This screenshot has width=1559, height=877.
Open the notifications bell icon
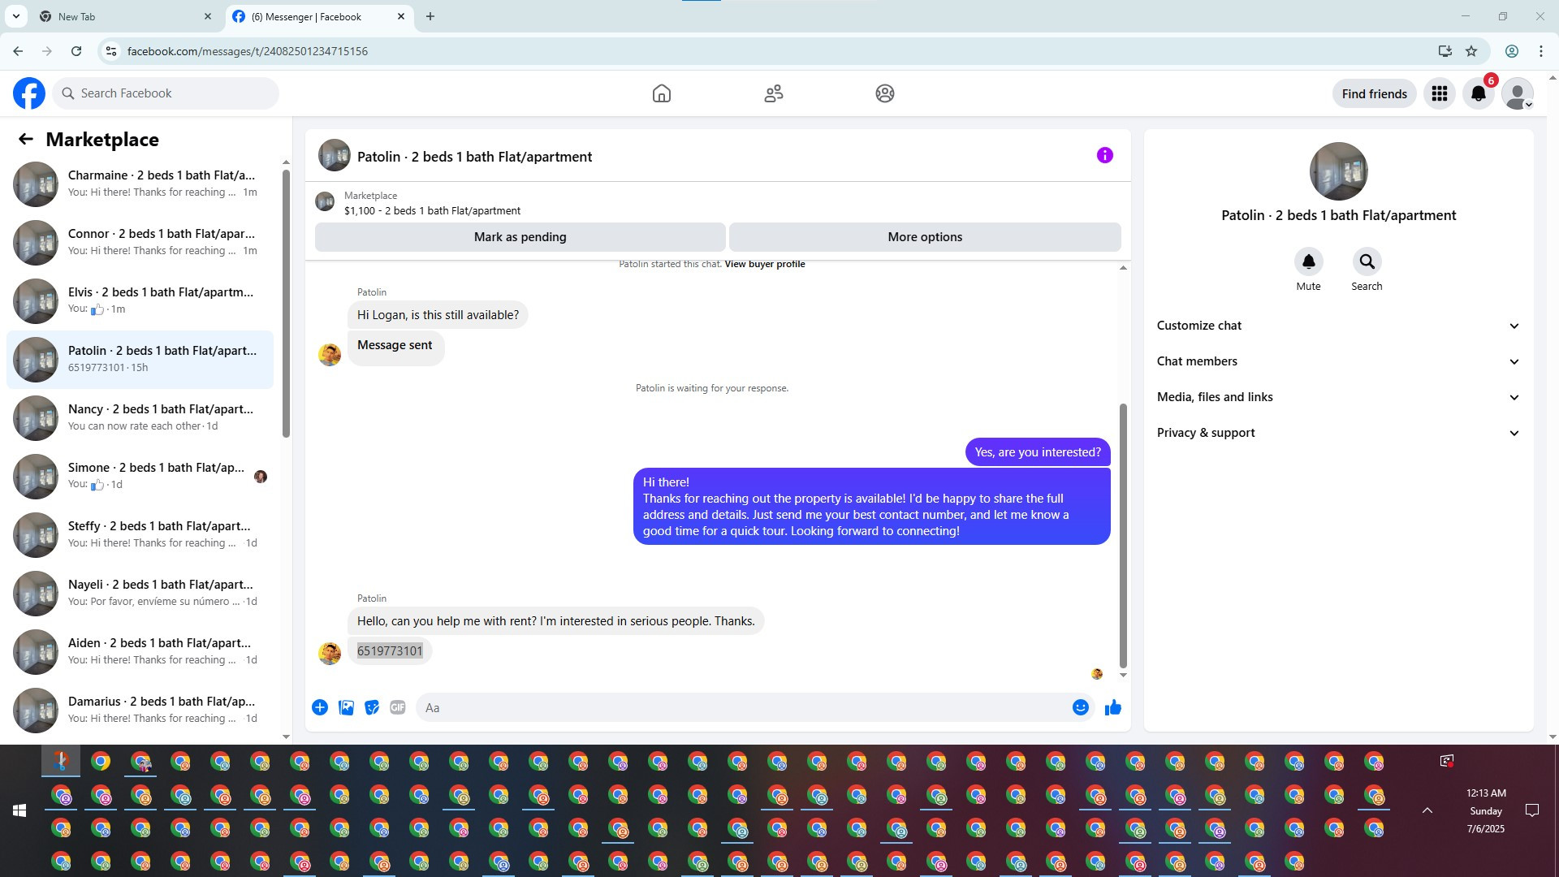(1478, 93)
